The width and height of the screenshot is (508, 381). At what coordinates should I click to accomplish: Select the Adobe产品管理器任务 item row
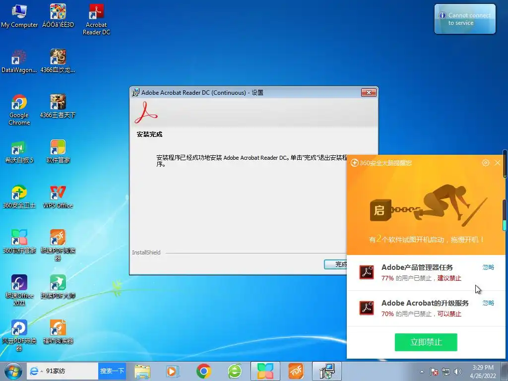[426, 272]
